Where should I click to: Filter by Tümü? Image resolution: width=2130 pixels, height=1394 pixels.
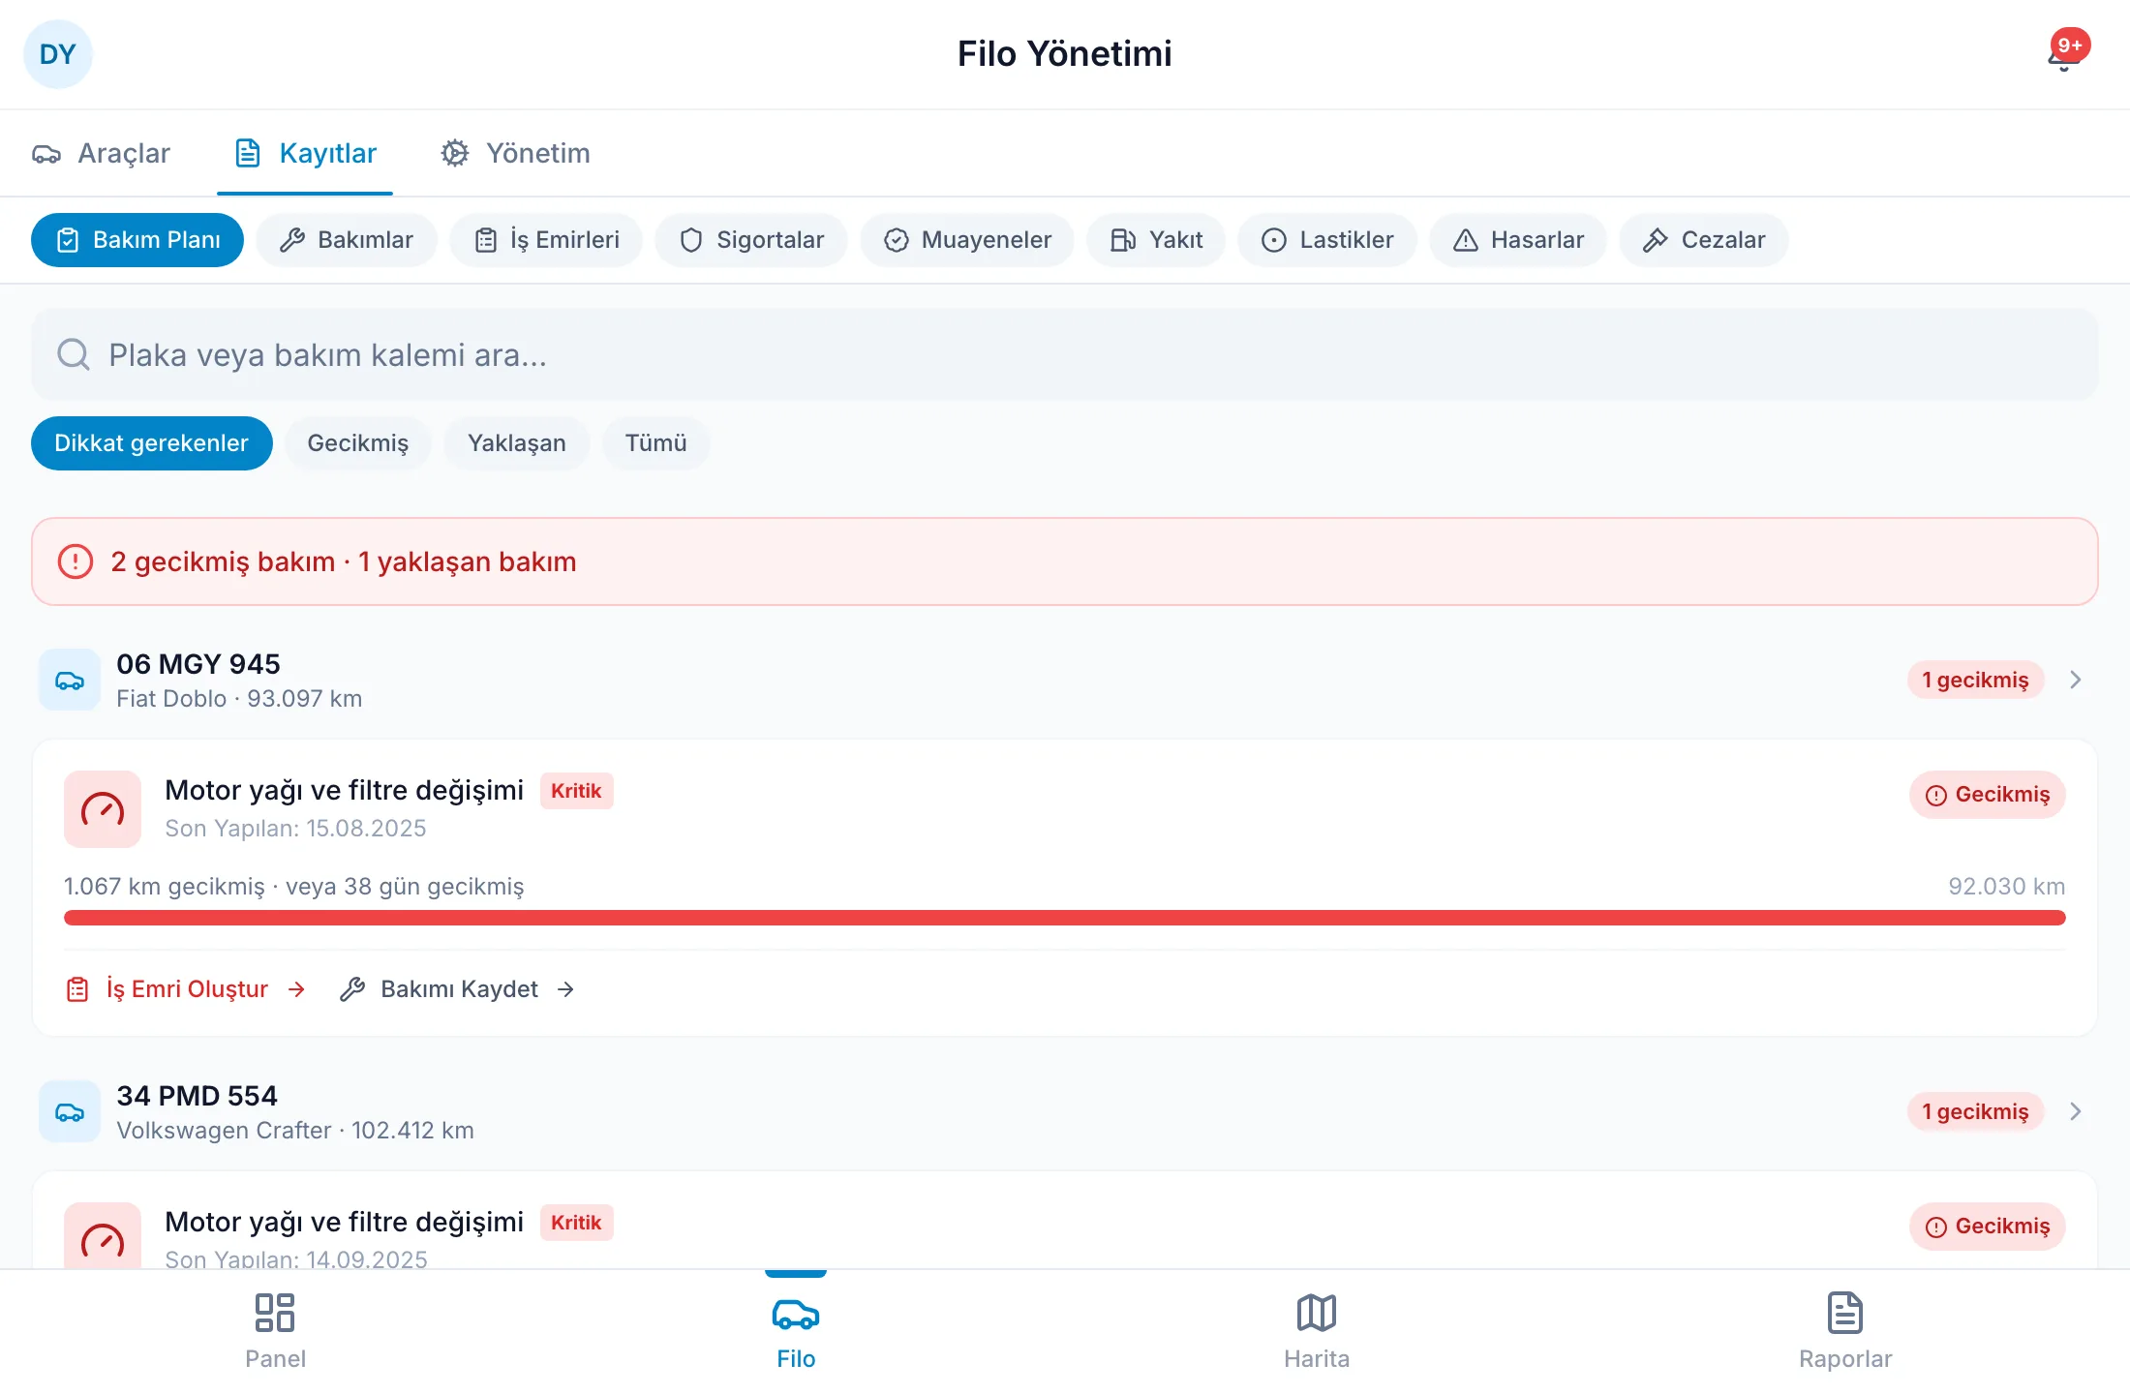coord(656,443)
